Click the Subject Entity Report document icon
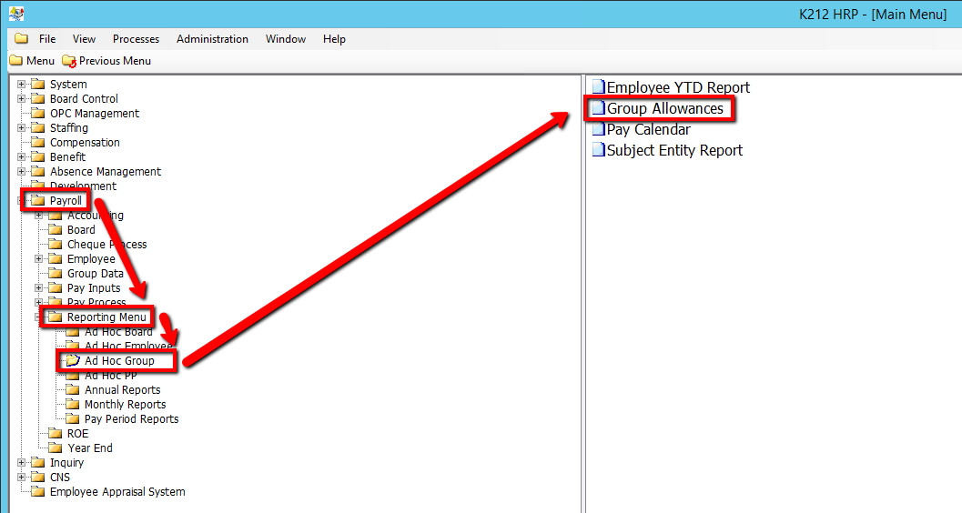The height and width of the screenshot is (513, 962). pyautogui.click(x=598, y=151)
